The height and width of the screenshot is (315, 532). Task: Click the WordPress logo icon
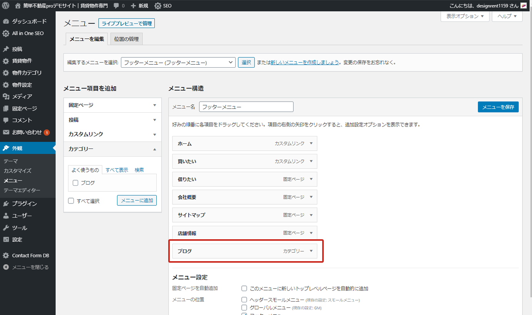coord(5,6)
